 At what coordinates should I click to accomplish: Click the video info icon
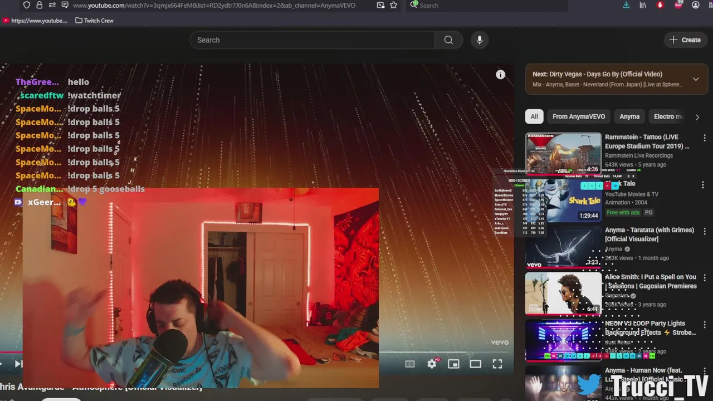click(501, 75)
